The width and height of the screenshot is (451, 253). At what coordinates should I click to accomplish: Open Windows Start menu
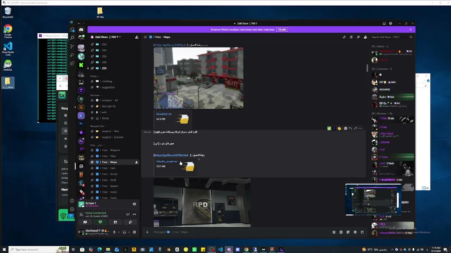(4, 249)
